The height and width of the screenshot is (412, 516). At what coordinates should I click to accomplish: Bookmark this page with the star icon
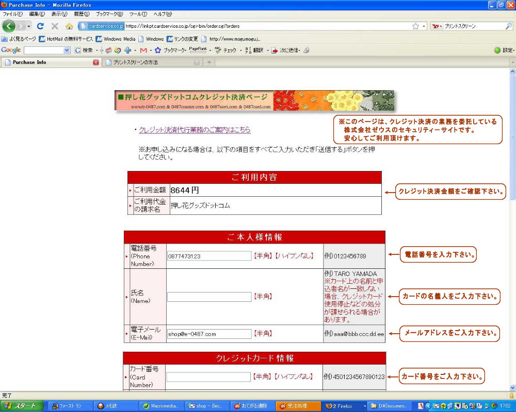click(x=415, y=26)
